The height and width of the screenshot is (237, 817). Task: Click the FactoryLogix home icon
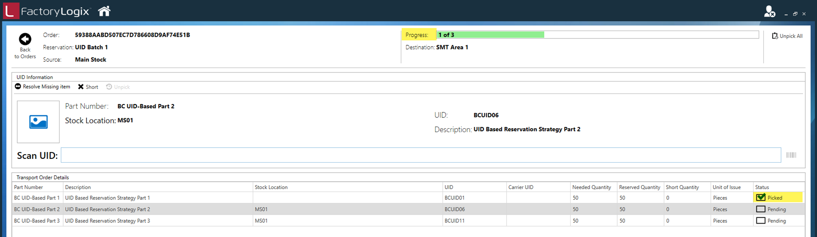click(x=104, y=11)
